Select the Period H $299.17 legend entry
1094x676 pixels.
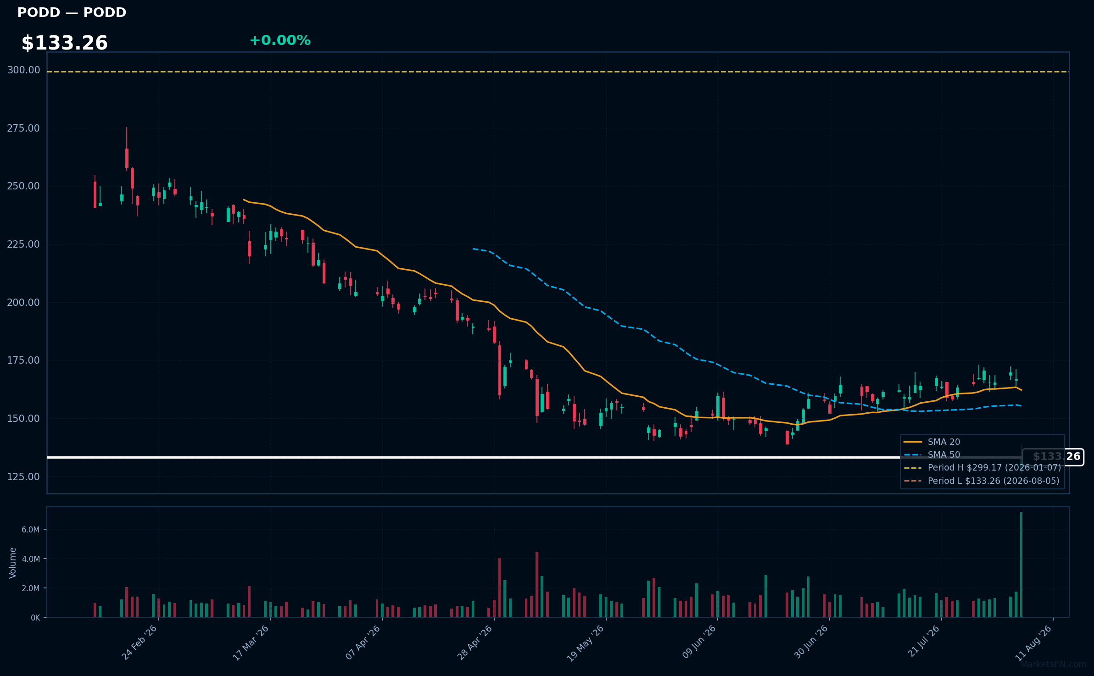982,467
